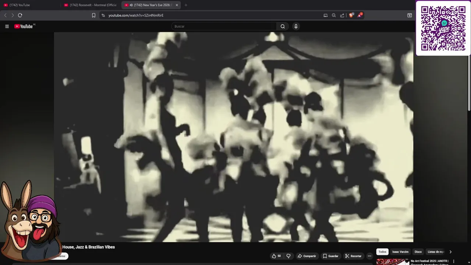Screen dimensions: 471x265
Task: Go forward with browser forward arrow
Action: pos(12,15)
